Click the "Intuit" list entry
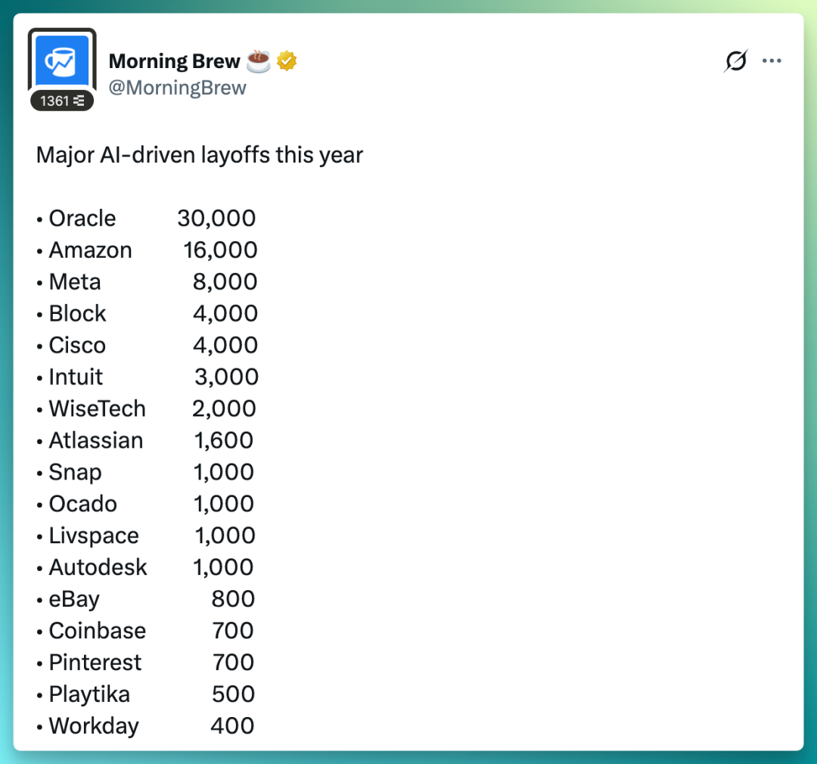This screenshot has width=817, height=764. tap(76, 377)
